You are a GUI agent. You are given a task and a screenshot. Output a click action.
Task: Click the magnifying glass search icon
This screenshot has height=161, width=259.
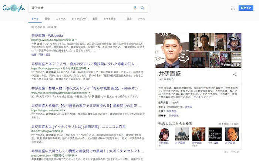[142, 8]
